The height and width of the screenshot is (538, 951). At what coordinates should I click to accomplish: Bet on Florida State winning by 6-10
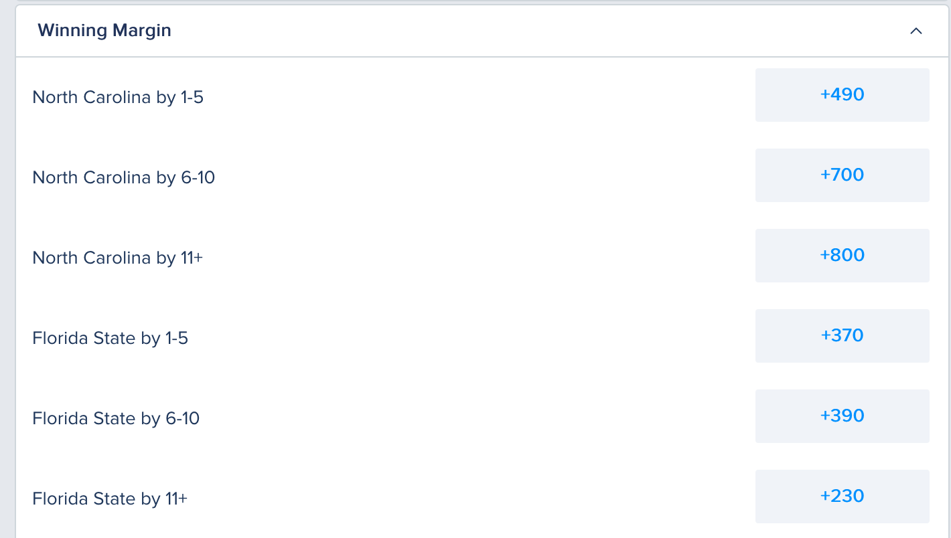pos(842,416)
